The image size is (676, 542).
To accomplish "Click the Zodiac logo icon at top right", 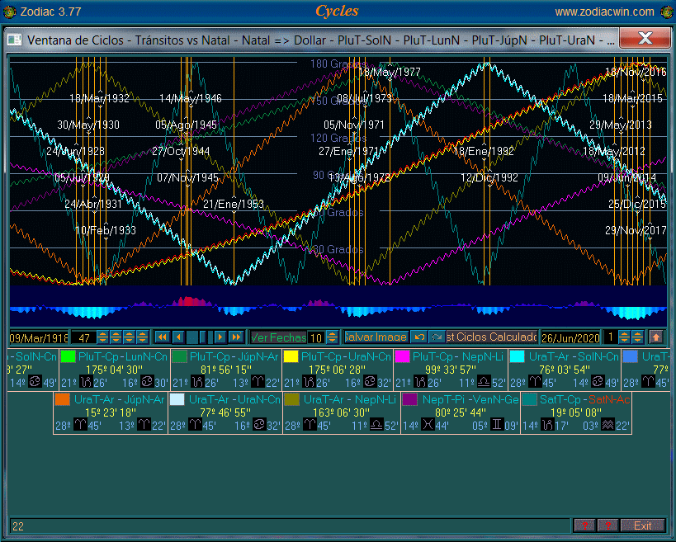I will tap(667, 12).
